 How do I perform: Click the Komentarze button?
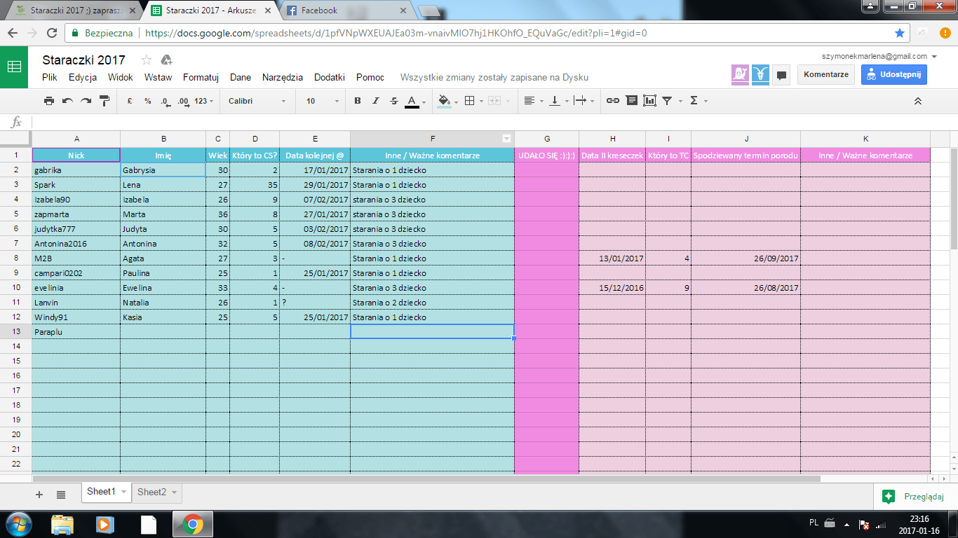[x=825, y=74]
